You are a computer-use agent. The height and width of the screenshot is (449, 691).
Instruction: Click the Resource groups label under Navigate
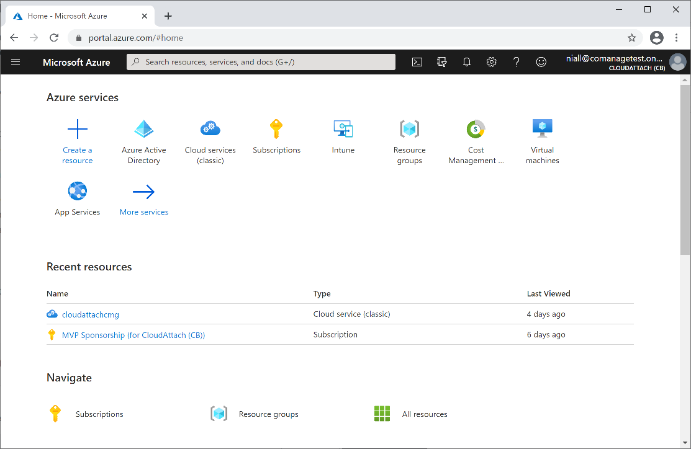(268, 414)
